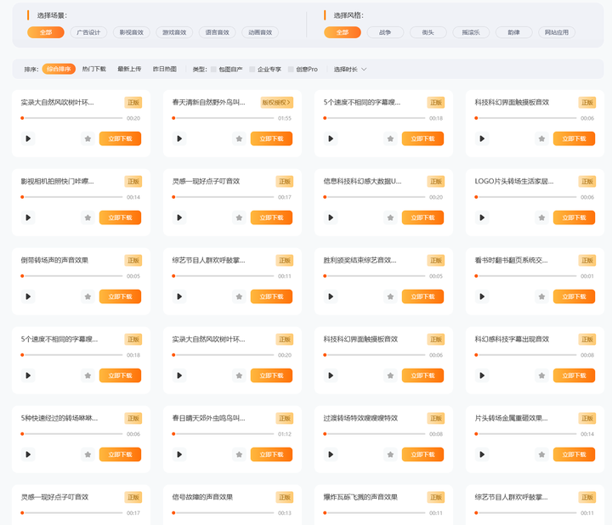Play the 胜利颁奖结束综艺音效 clip
Viewport: 612px width, 525px height.
331,296
